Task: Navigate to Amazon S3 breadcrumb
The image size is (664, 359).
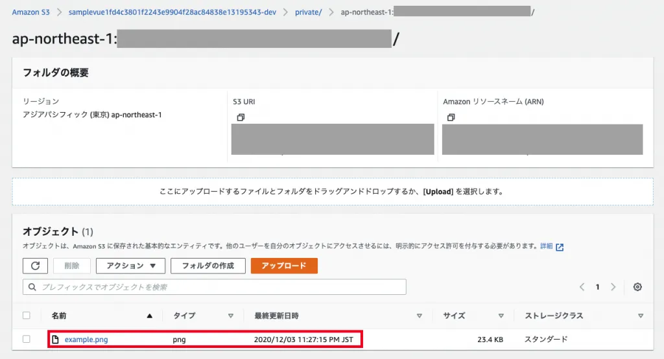Action: coord(30,12)
